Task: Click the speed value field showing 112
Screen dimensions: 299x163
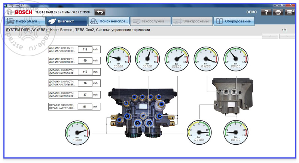Action: click(x=85, y=49)
